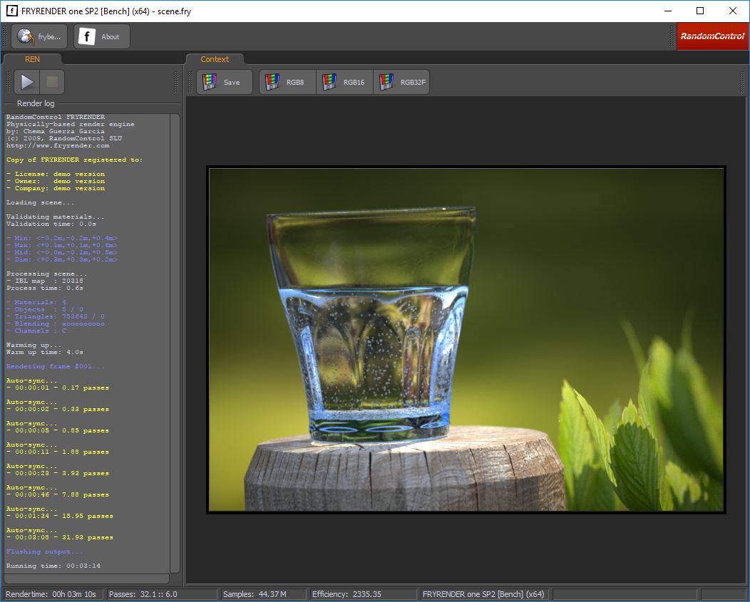Select the RGB8 output format
The height and width of the screenshot is (602, 750).
[287, 82]
